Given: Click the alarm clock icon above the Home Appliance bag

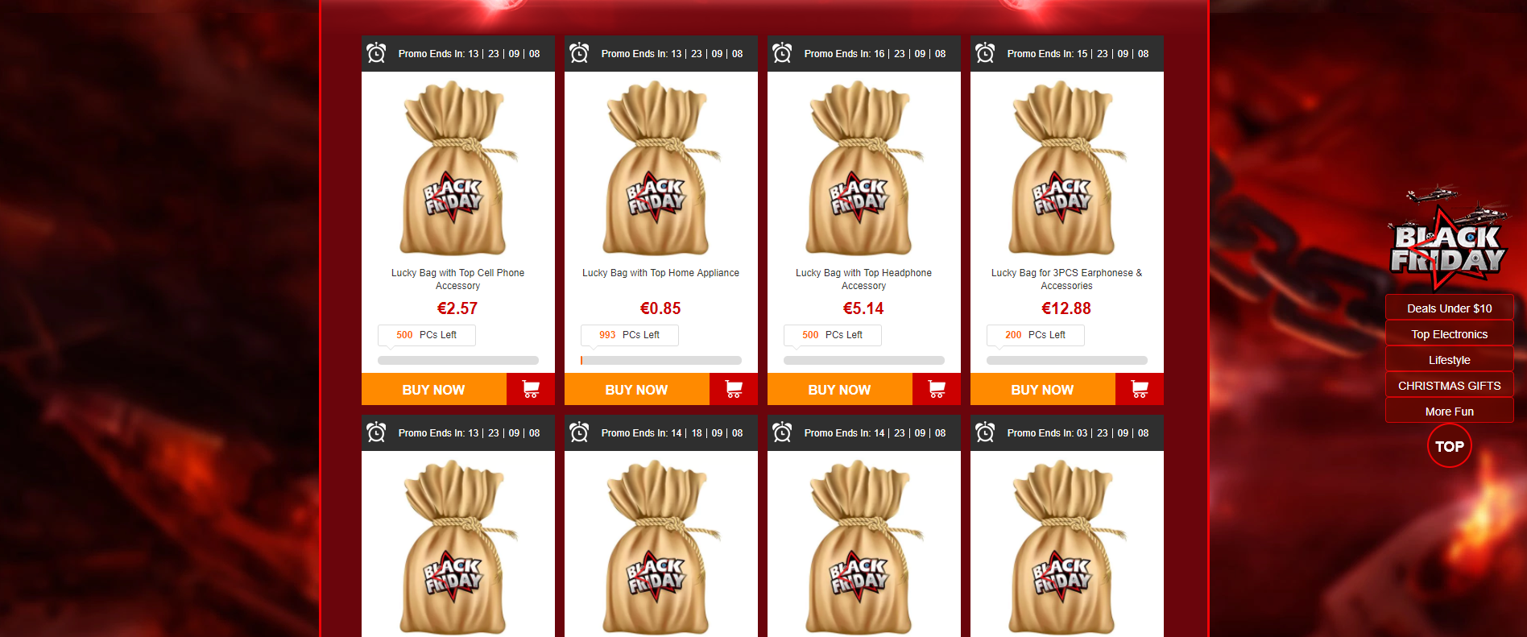Looking at the screenshot, I should [579, 54].
